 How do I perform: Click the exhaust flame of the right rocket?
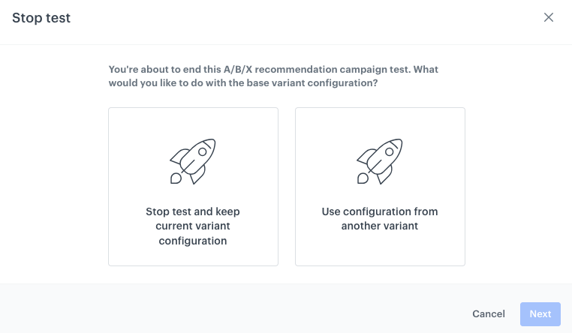(x=363, y=178)
